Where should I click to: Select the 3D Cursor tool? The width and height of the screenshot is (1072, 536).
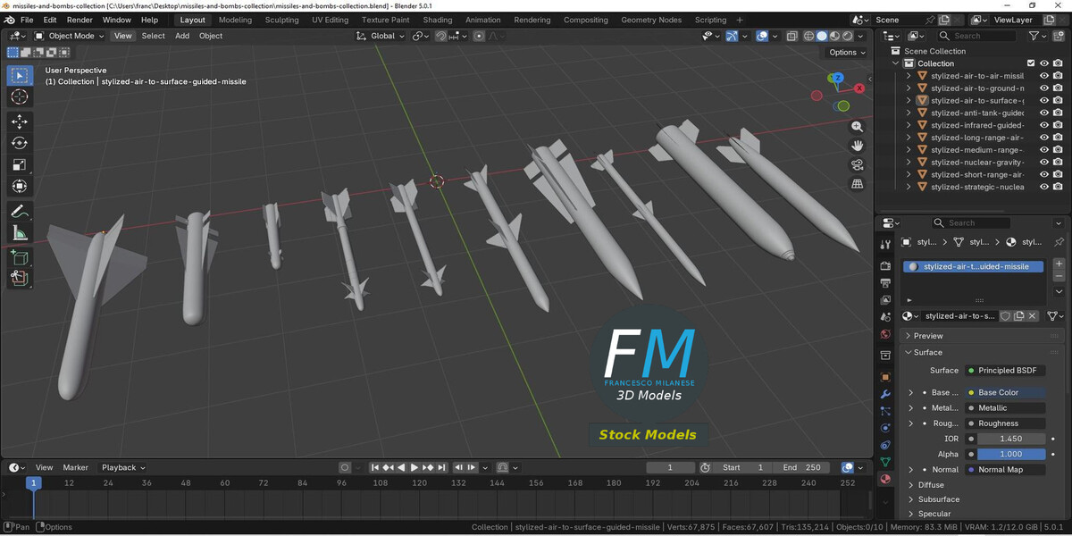click(19, 96)
